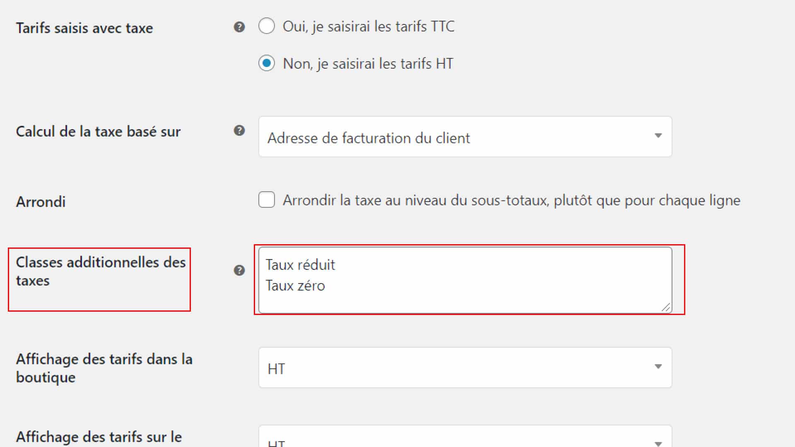Enable the Arrondir la taxe checkbox

pos(267,200)
